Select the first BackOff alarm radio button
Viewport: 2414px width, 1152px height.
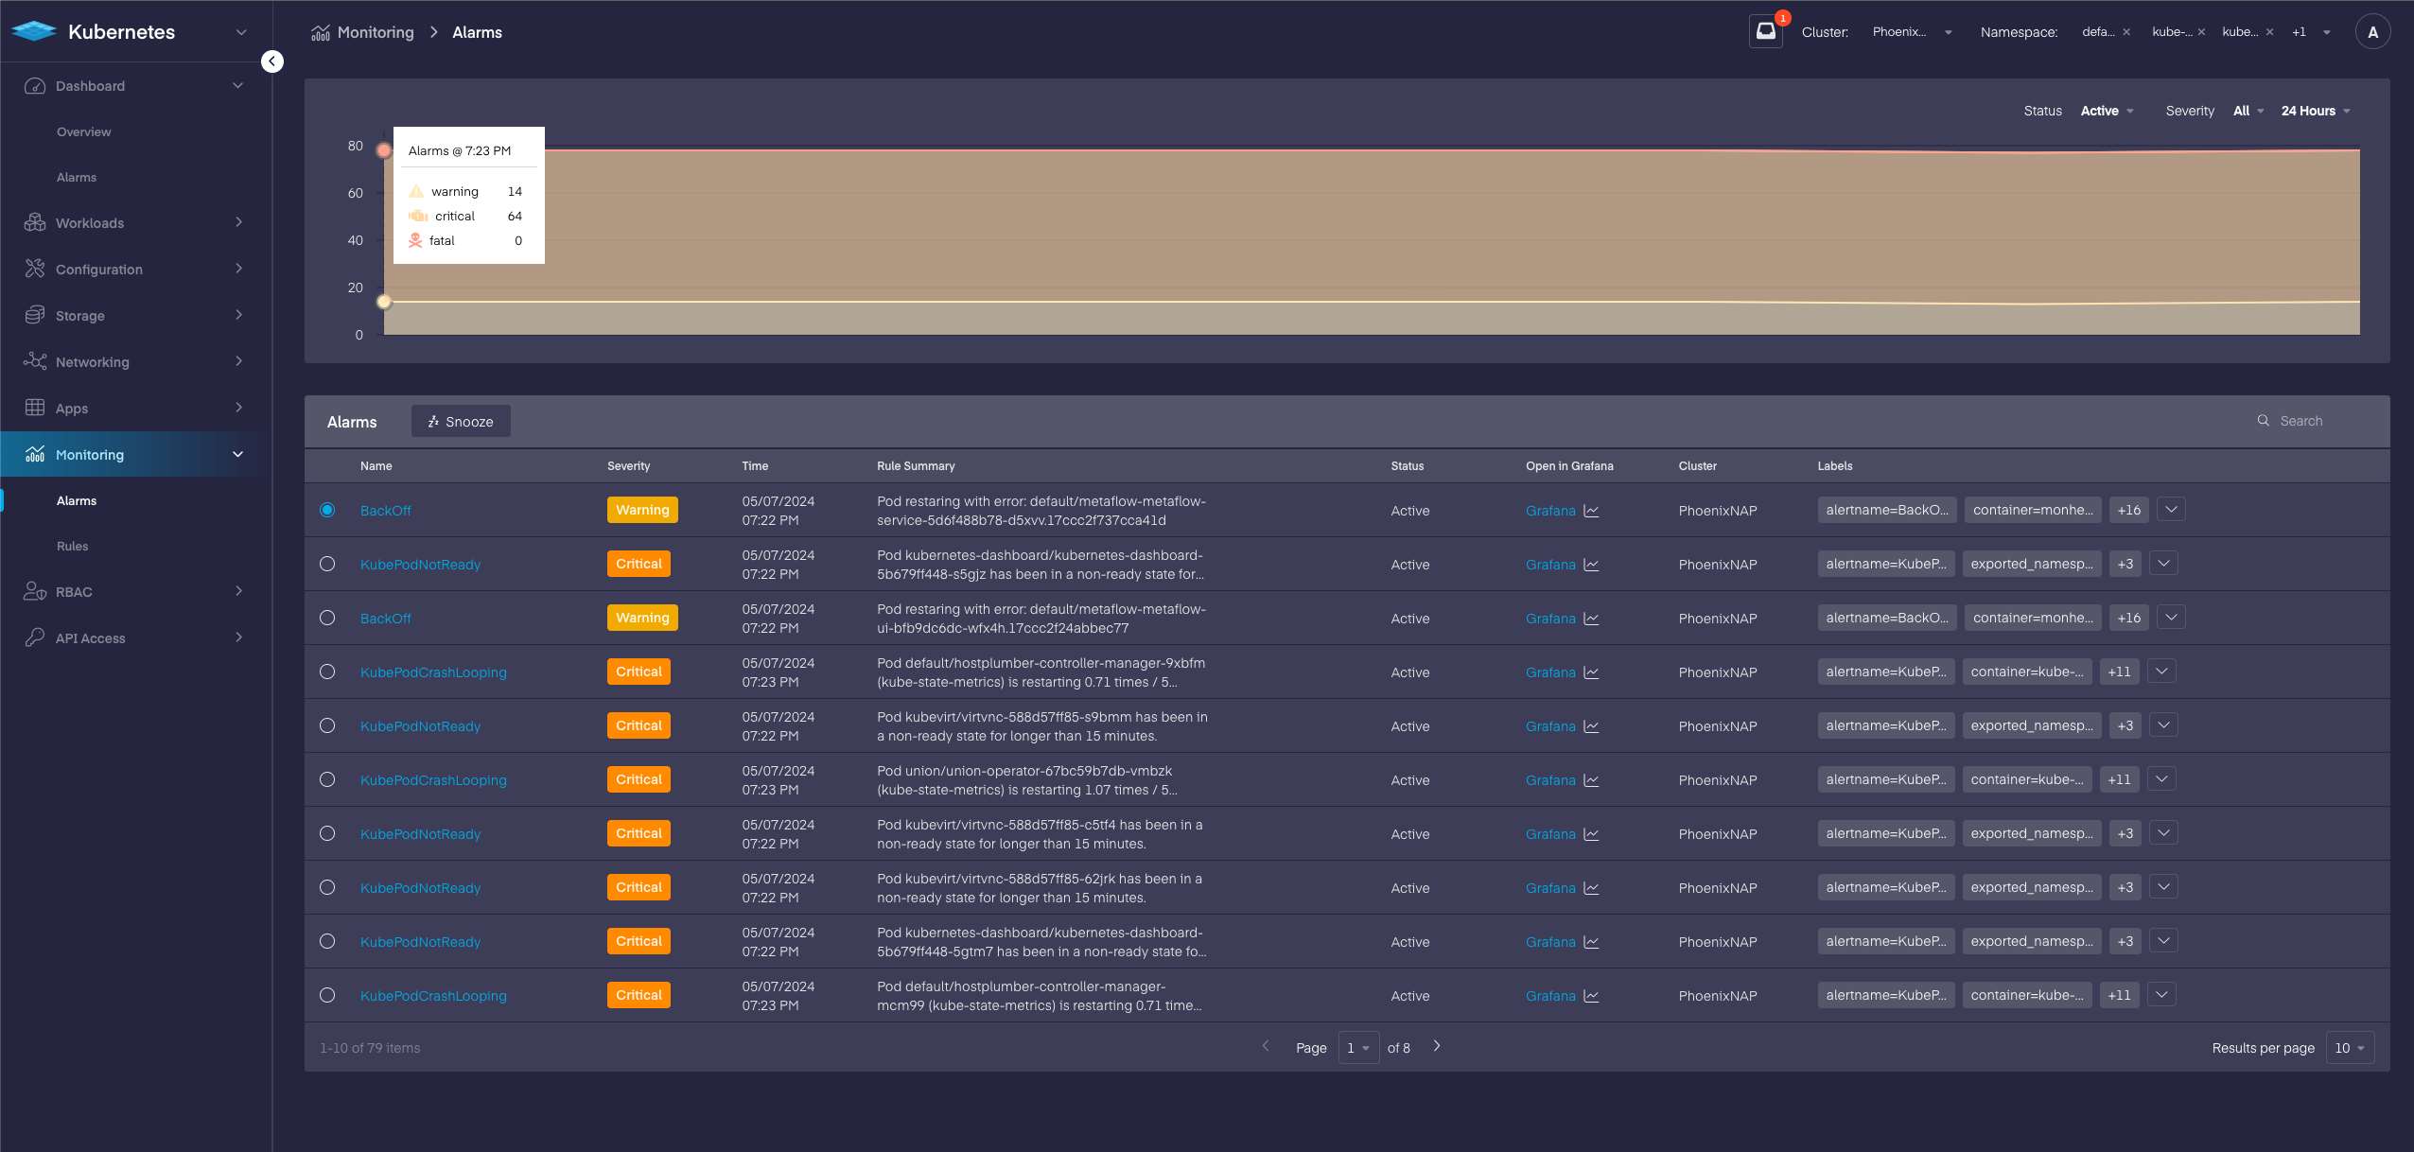[327, 510]
